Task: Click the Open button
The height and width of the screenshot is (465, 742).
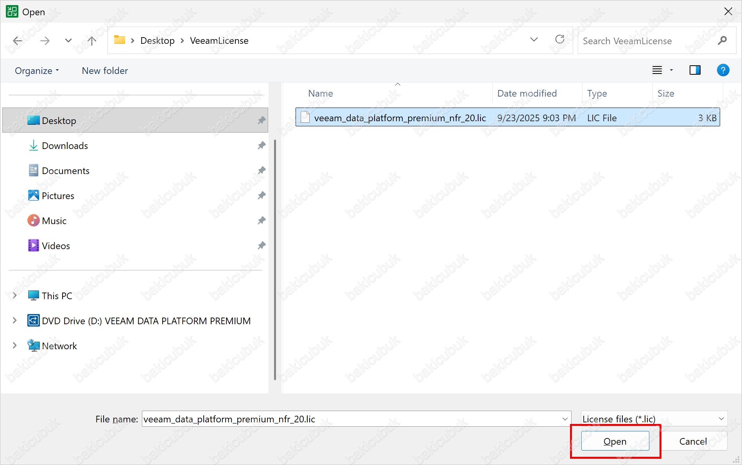Action: point(615,441)
